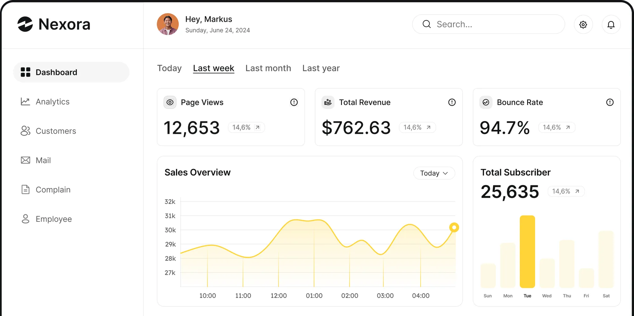The height and width of the screenshot is (316, 634).
Task: Open the Sales Overview Today dropdown
Action: coord(434,173)
